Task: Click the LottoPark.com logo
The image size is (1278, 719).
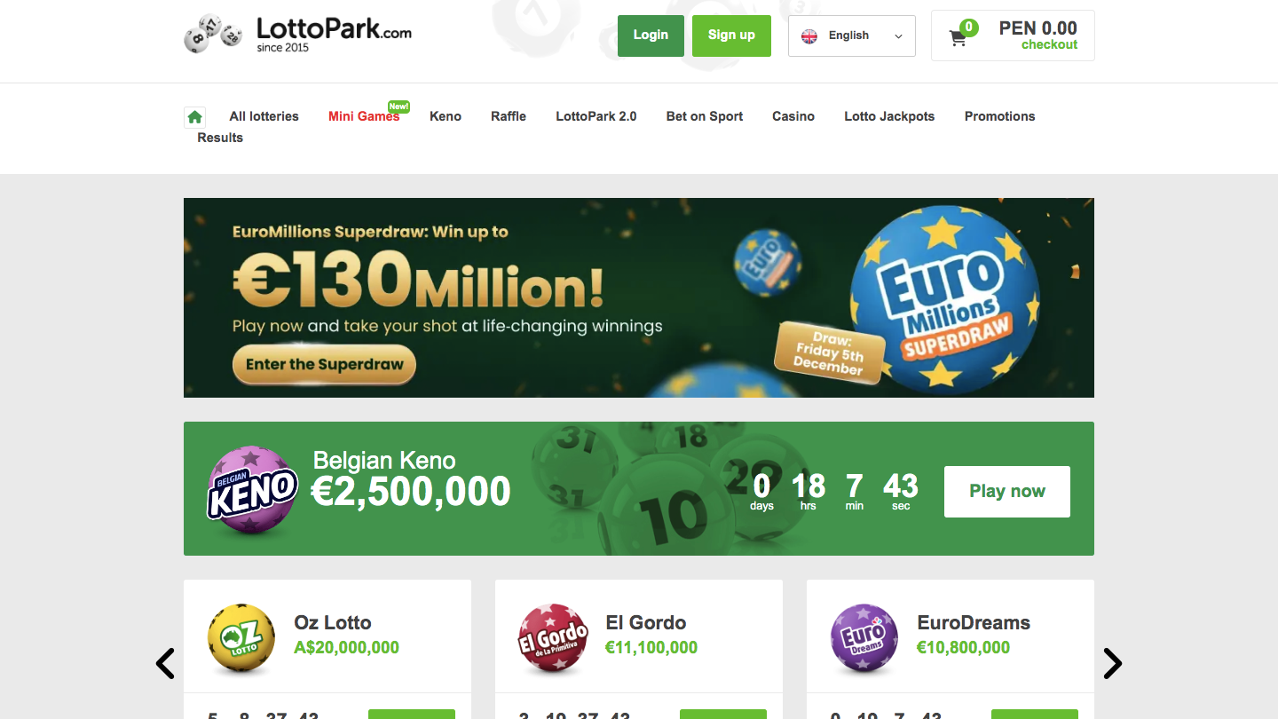Action: pyautogui.click(x=298, y=35)
